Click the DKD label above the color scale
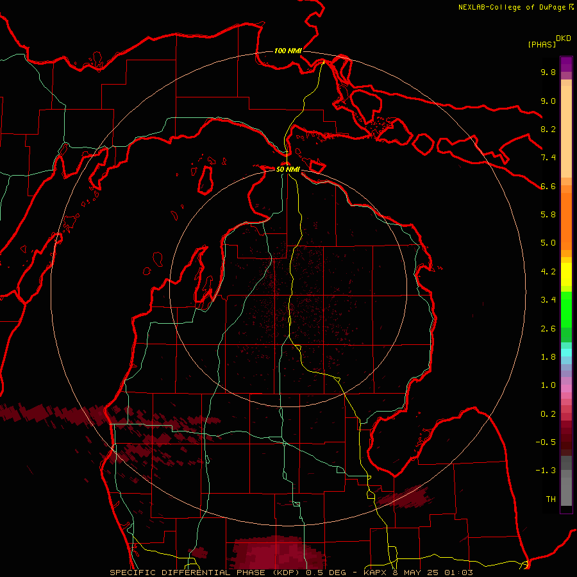The width and height of the screenshot is (577, 577). [x=563, y=38]
